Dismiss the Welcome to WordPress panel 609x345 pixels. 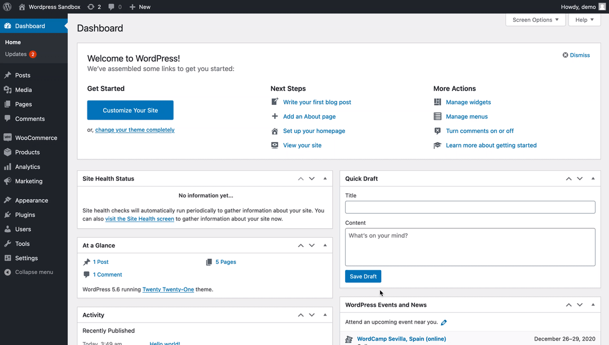(576, 55)
